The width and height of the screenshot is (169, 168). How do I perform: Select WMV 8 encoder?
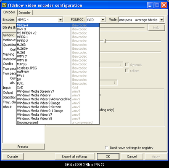click(58, 60)
